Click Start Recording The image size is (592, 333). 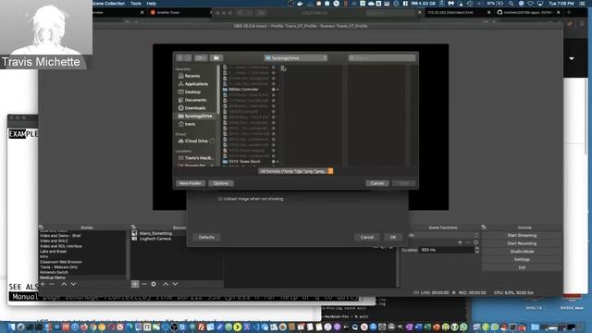522,243
